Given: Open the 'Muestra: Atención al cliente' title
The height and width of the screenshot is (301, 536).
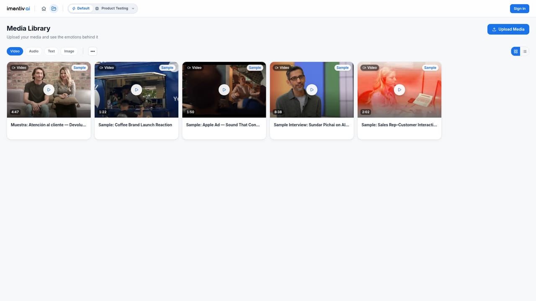Looking at the screenshot, I should point(49,125).
